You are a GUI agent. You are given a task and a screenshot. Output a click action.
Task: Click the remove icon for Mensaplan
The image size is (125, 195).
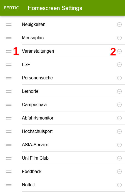[x=119, y=38]
